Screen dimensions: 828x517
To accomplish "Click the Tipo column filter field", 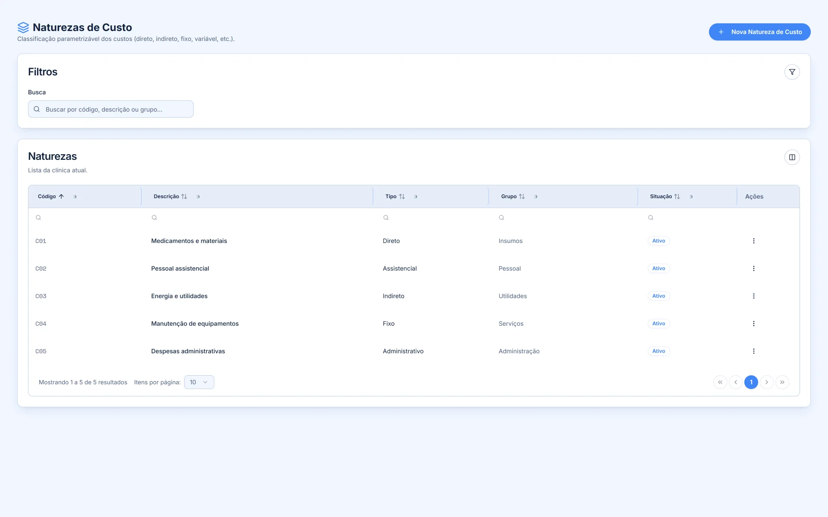I will click(x=431, y=218).
